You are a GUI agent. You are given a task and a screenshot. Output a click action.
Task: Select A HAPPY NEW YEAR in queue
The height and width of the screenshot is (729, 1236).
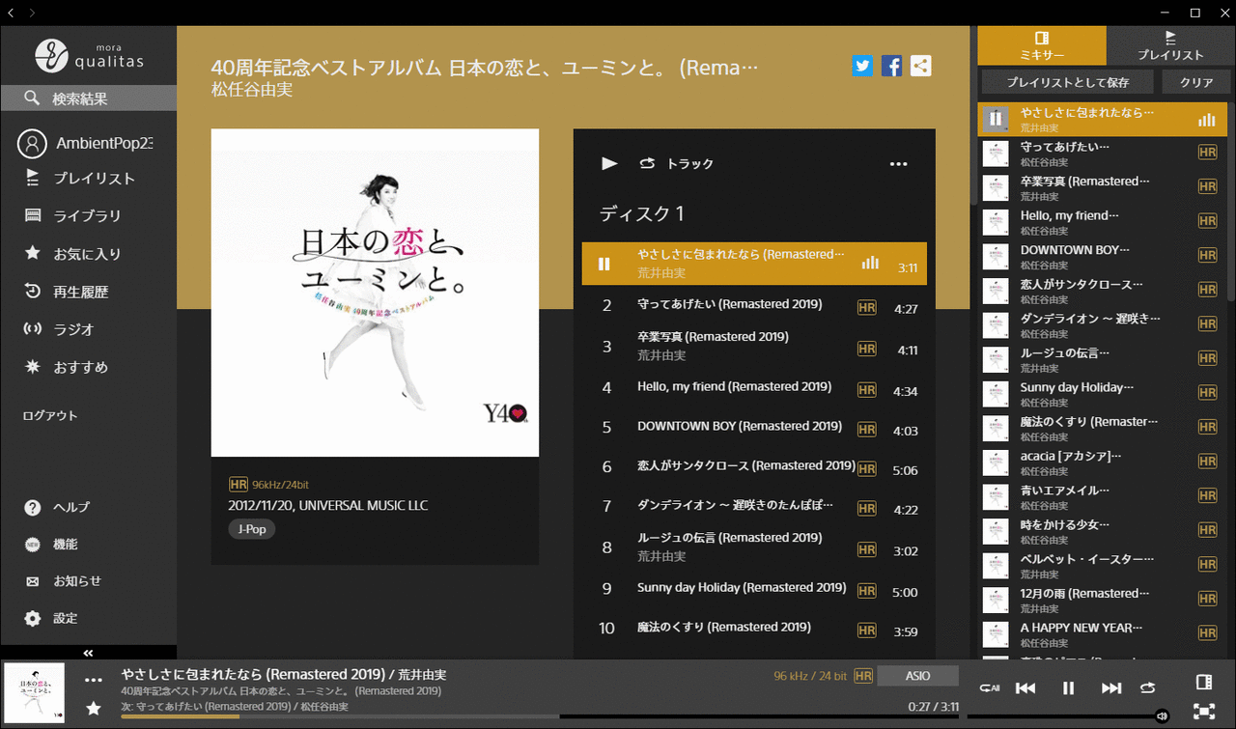[x=1103, y=634]
